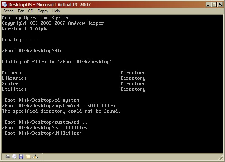Click the shared folder status icon
The width and height of the screenshot is (225, 162).
coord(28,157)
